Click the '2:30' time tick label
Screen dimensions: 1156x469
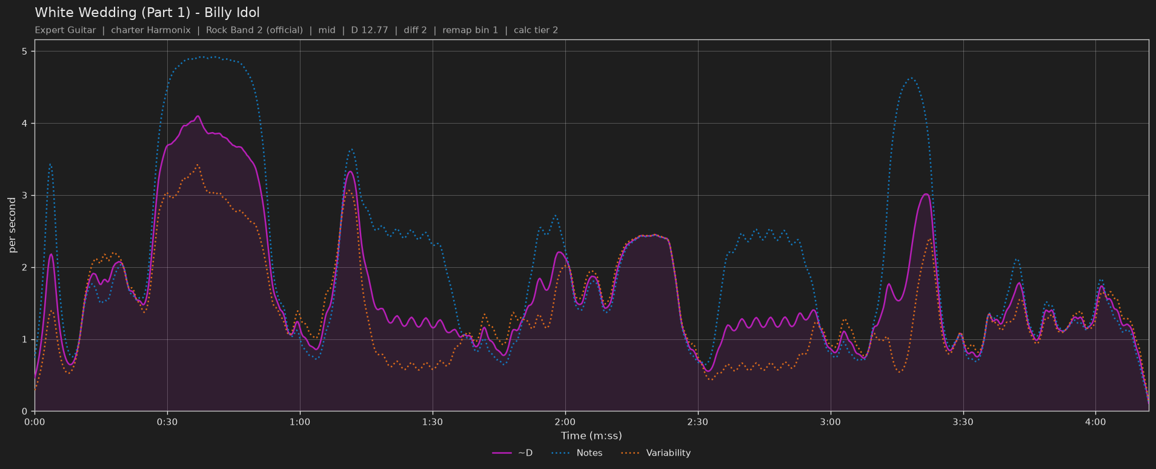pyautogui.click(x=698, y=422)
